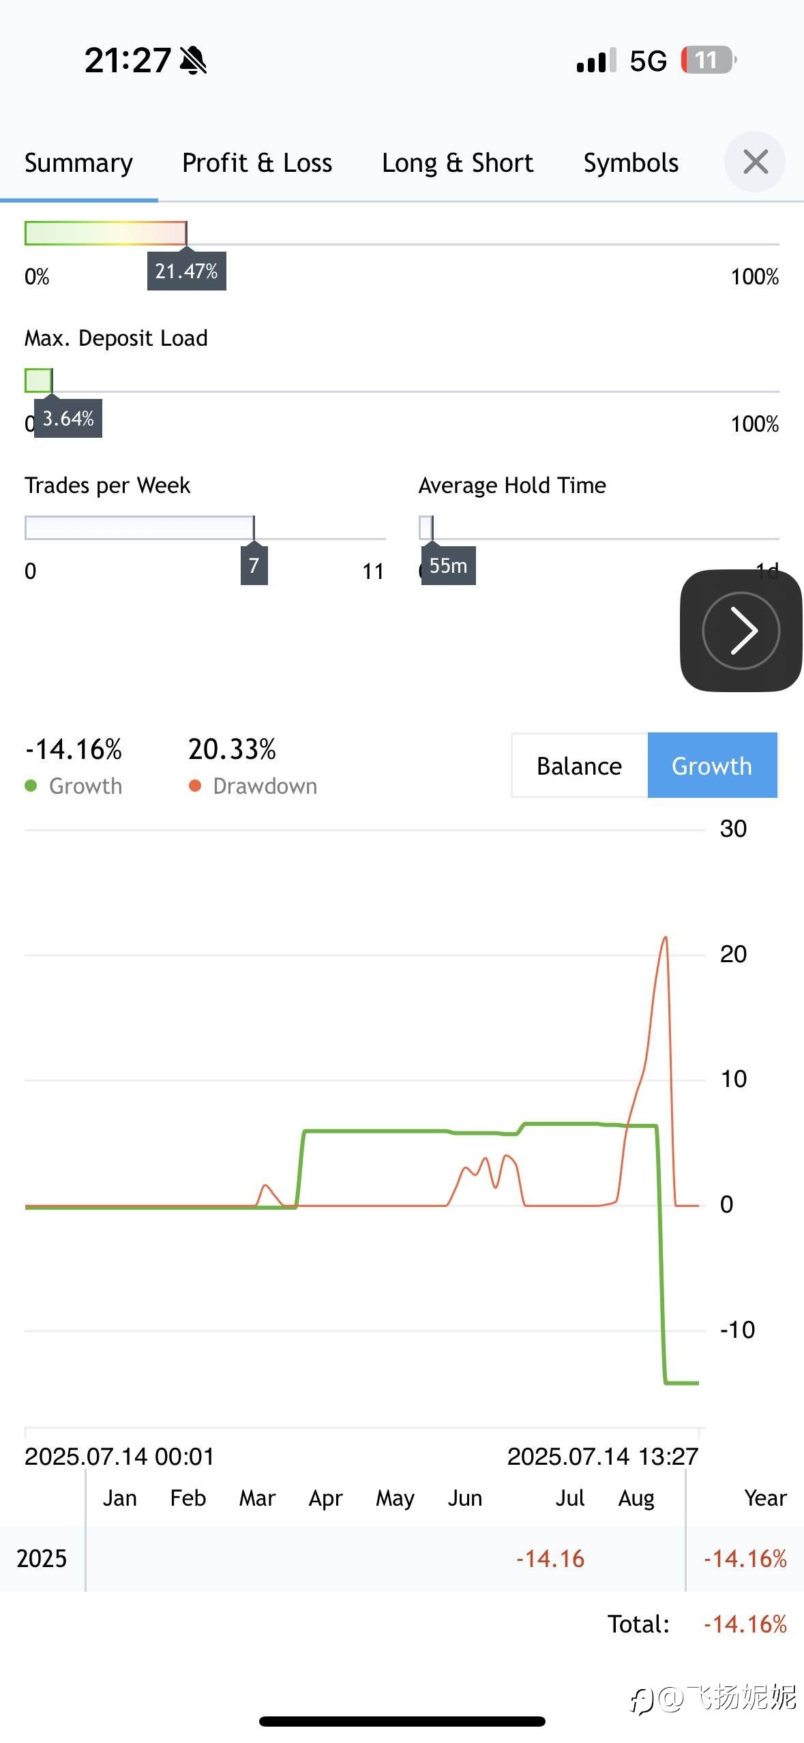Open the Summary tab
The height and width of the screenshot is (1743, 804).
coord(78,163)
